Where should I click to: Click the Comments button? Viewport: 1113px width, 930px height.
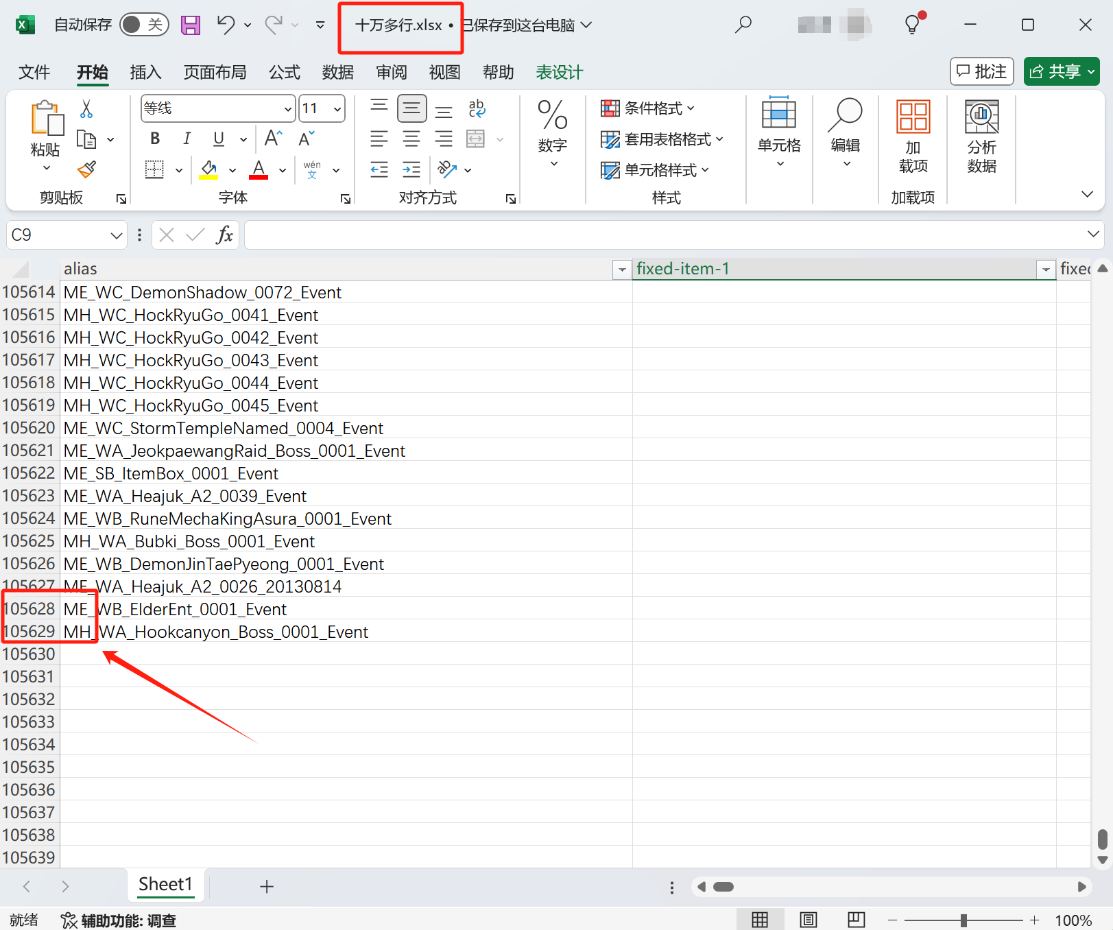pos(981,71)
